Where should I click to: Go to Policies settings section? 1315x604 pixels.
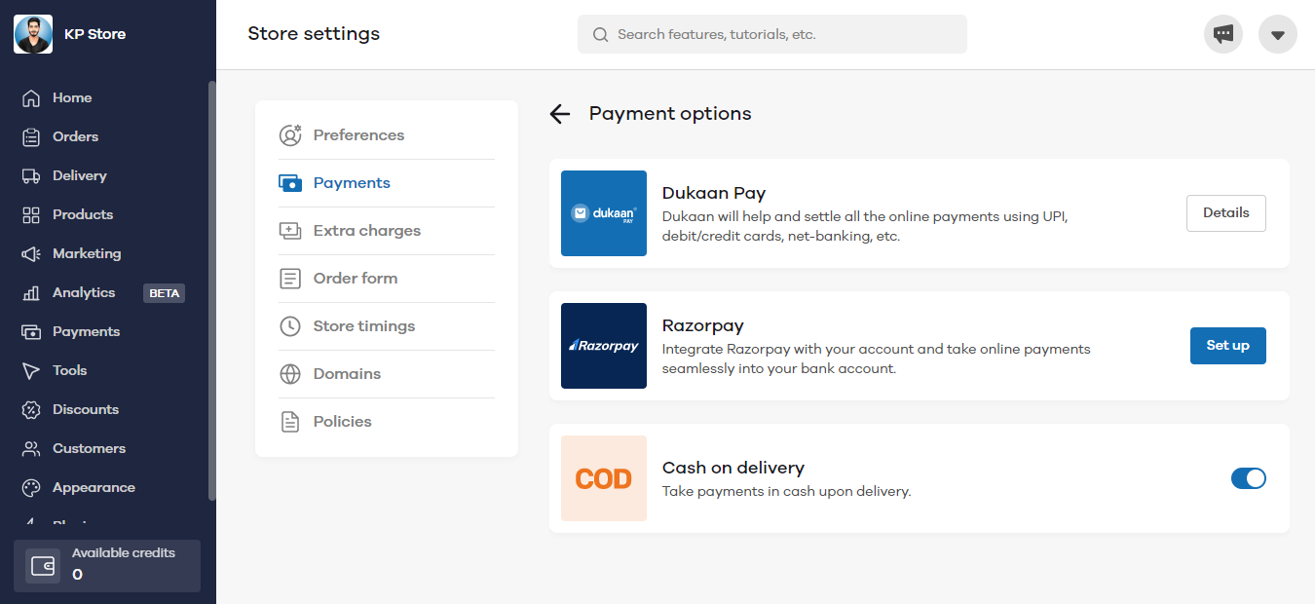click(342, 422)
